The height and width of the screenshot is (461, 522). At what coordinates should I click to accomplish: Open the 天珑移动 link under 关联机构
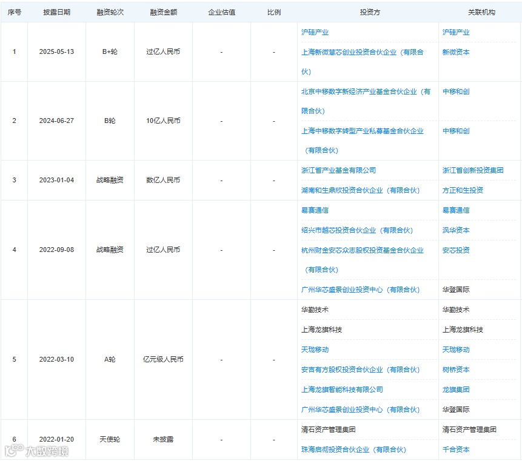[x=456, y=350]
